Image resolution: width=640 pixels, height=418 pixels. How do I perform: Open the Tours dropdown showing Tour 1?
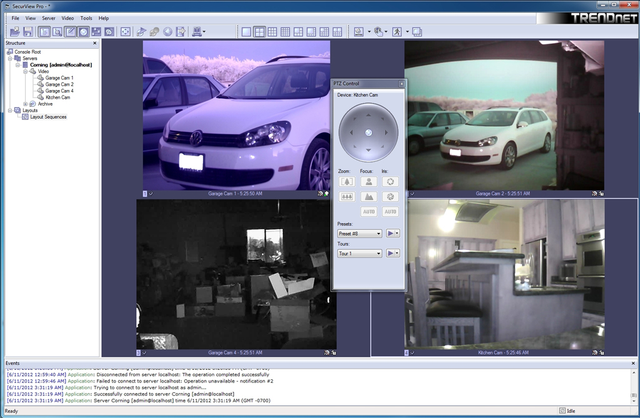click(359, 254)
